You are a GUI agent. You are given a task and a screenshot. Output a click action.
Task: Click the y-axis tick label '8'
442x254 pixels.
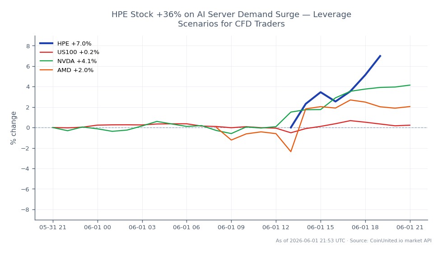28,46
